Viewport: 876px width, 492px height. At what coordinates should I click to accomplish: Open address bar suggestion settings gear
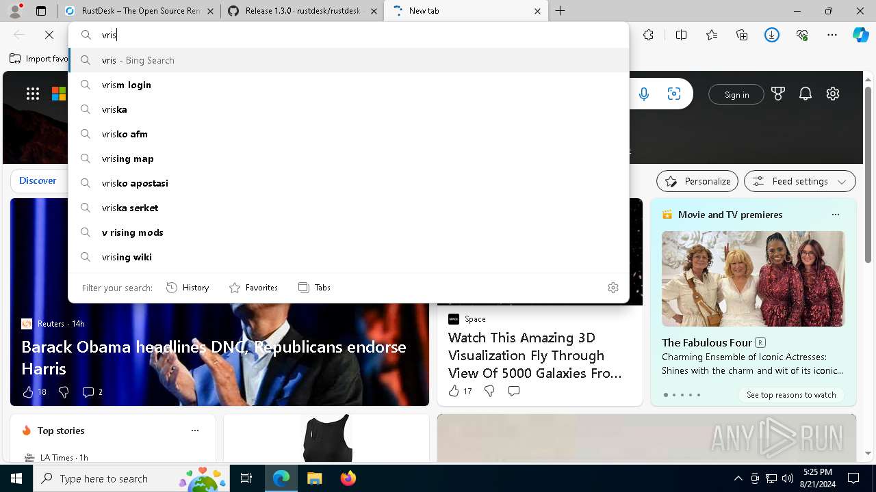click(x=613, y=288)
